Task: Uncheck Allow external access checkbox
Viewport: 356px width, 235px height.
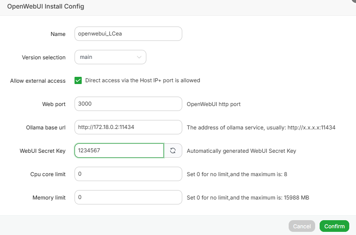Action: pos(78,80)
